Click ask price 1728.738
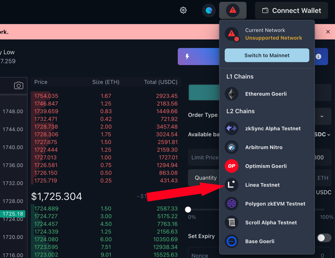335x258 pixels. point(46,127)
